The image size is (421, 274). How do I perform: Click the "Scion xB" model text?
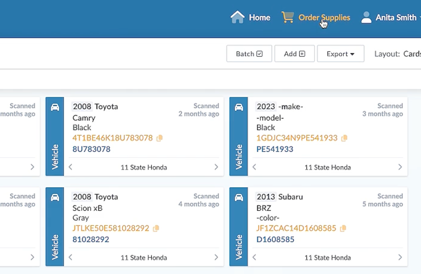88,208
